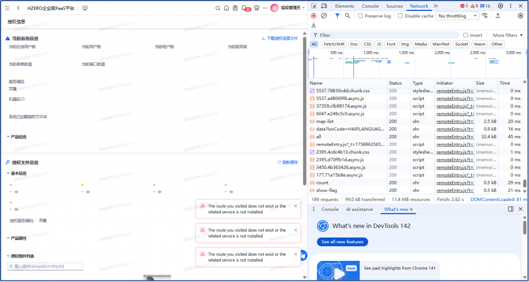Click the 下载授权信息文件 download link
Image resolution: width=529 pixels, height=282 pixels.
tap(279, 39)
